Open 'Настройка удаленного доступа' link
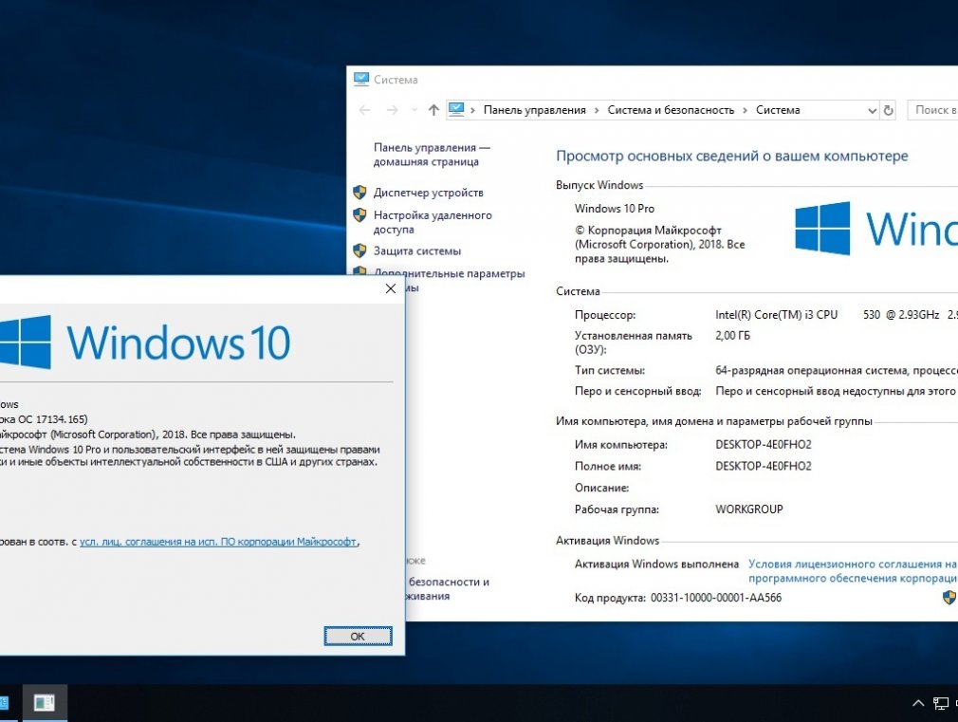This screenshot has width=958, height=722. (x=433, y=222)
